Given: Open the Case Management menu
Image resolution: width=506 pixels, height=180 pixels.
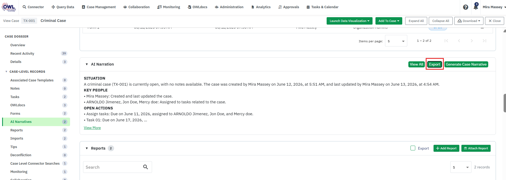Looking at the screenshot, I should click(99, 7).
